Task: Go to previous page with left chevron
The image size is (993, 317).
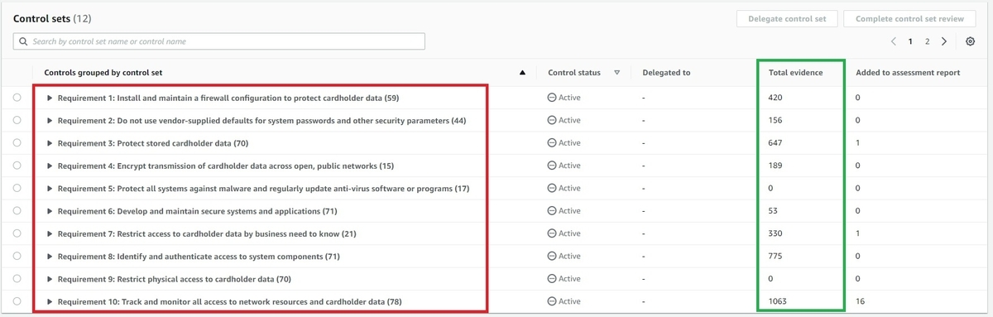Action: (x=894, y=41)
